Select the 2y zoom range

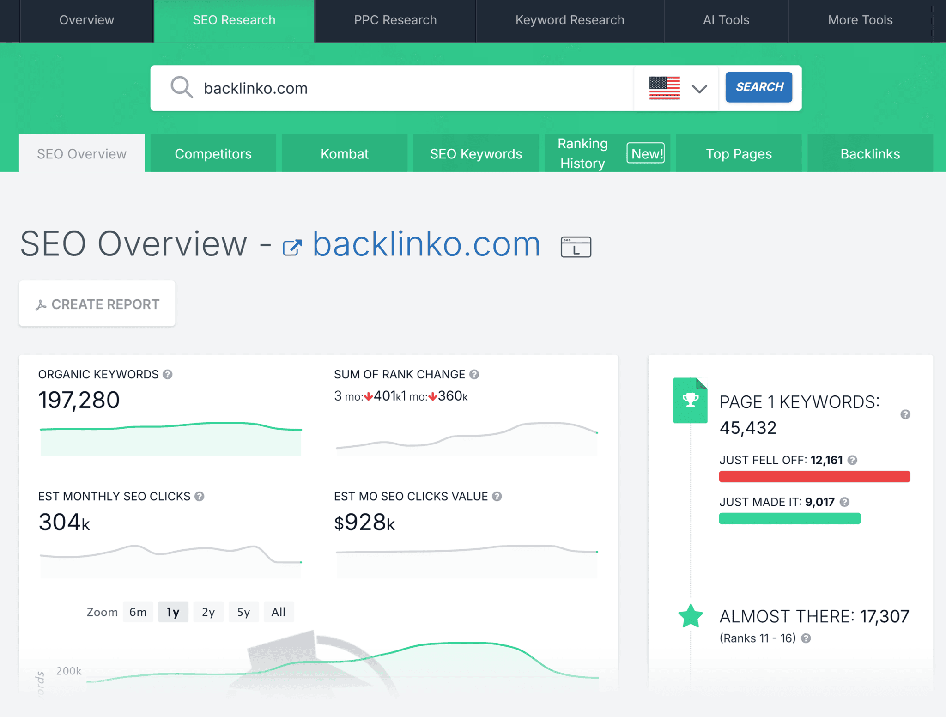click(x=208, y=611)
